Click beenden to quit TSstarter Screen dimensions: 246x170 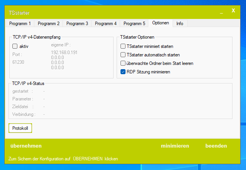pyautogui.click(x=216, y=146)
